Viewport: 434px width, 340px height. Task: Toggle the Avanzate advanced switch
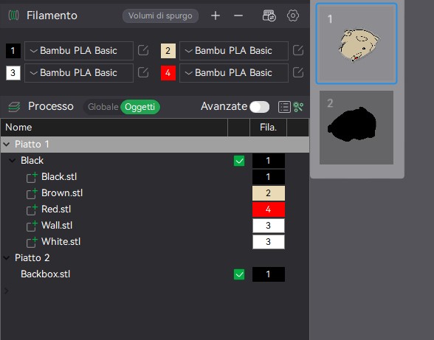(259, 107)
